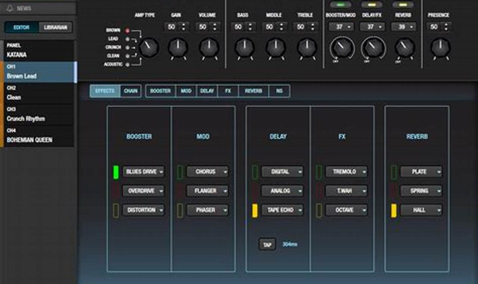Screen dimensions: 478x284
Task: Switch to the Librarian tab
Action: (56, 28)
